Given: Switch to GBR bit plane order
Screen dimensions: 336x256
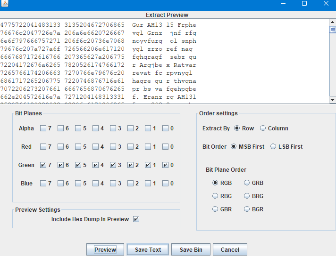Looking at the screenshot, I should coord(215,209).
